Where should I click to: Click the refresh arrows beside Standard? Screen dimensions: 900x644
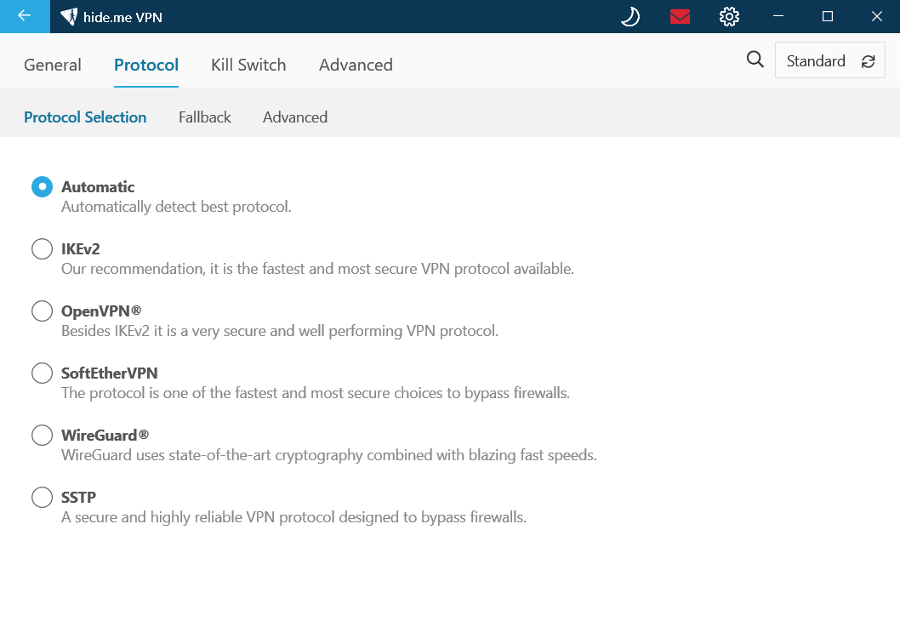[868, 61]
